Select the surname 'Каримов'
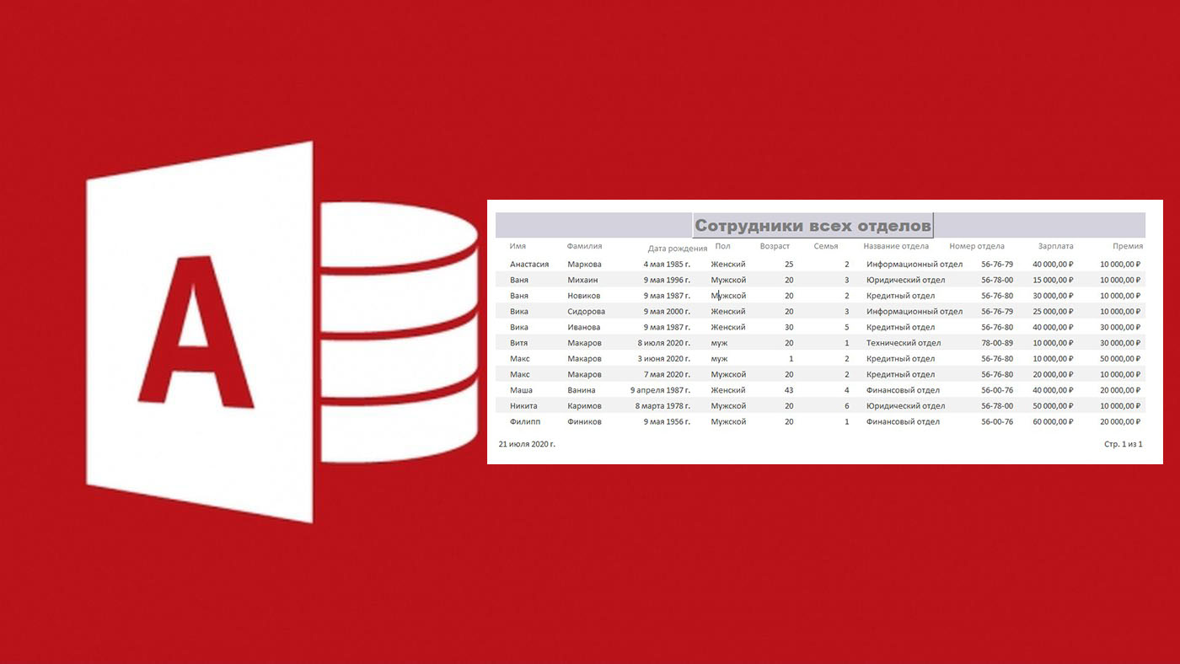The image size is (1180, 664). coord(585,406)
